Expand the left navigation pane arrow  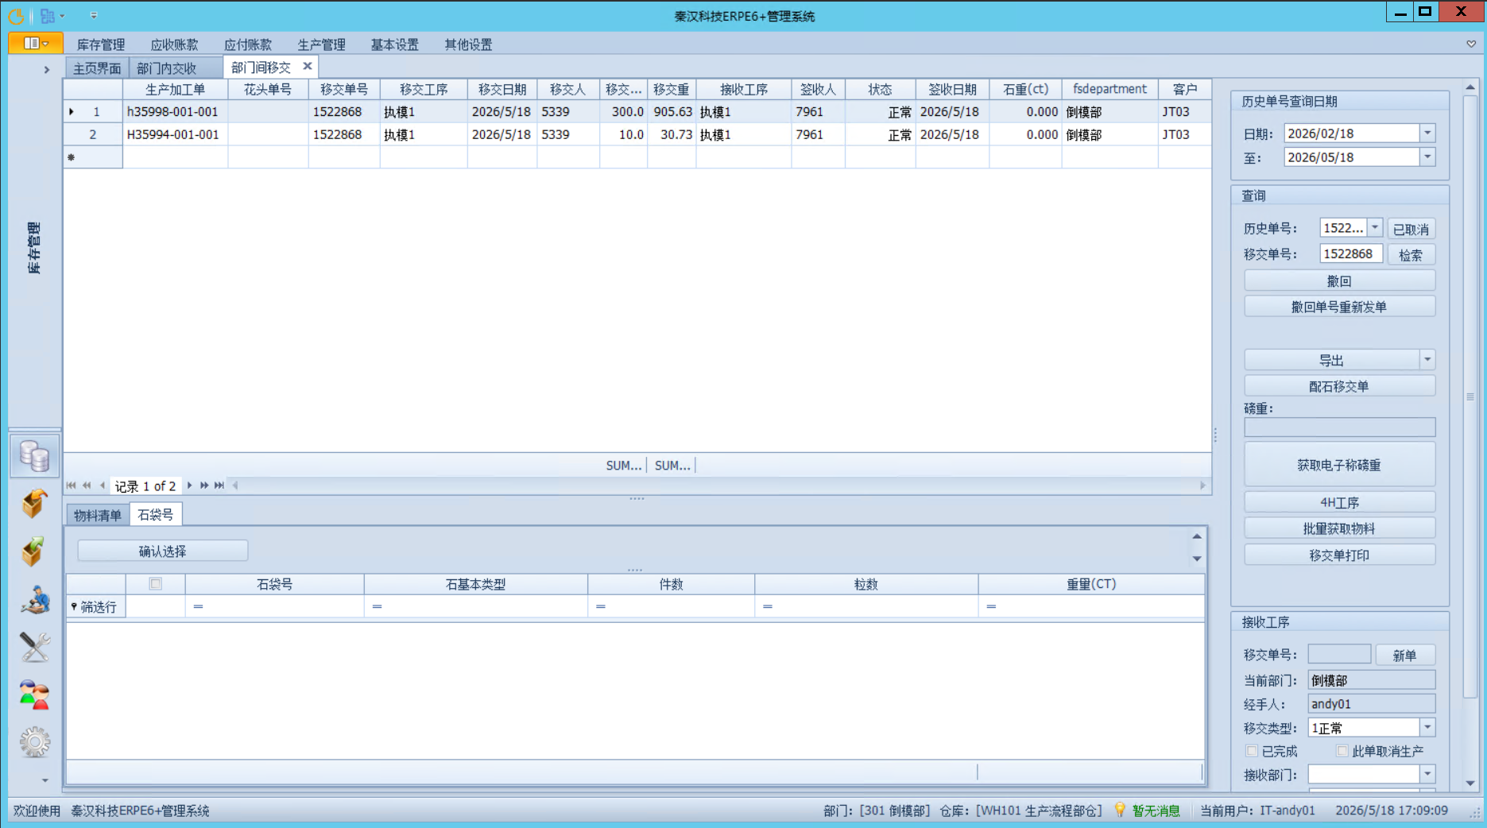pyautogui.click(x=46, y=70)
